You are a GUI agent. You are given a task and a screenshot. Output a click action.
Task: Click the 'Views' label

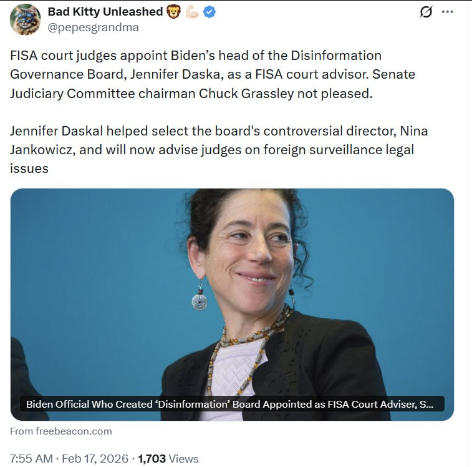tap(183, 458)
